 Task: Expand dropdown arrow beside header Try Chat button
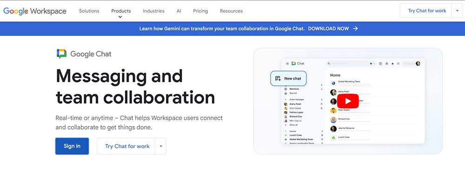coord(457,11)
